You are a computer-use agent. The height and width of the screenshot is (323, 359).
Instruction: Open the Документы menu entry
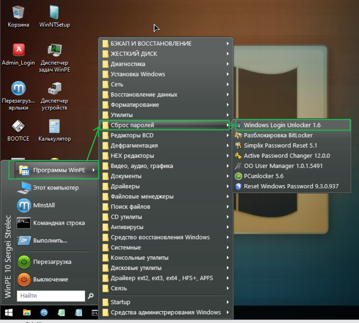[166, 176]
